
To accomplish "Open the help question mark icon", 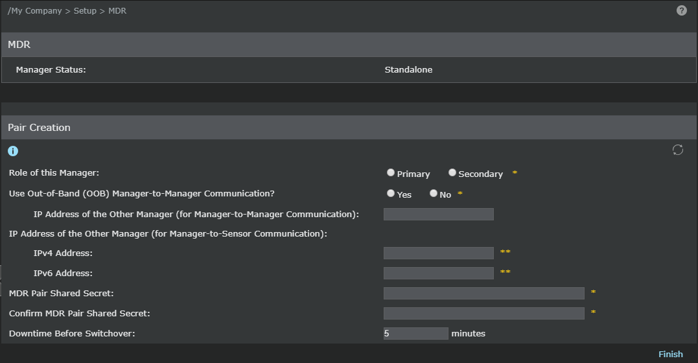I will pos(681,10).
